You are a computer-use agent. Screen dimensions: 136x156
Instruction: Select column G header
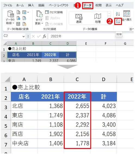[125, 44]
